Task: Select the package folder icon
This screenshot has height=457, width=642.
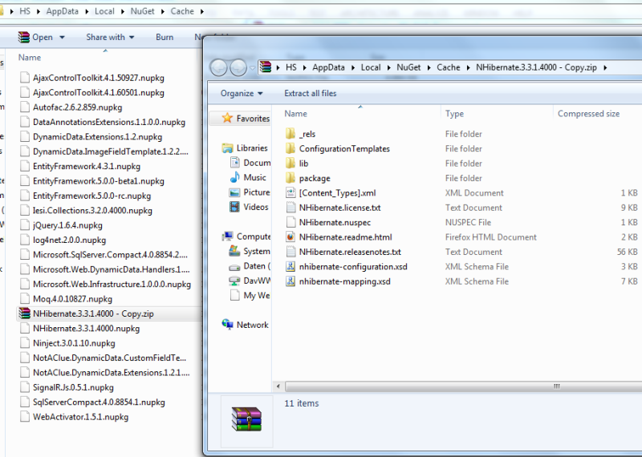Action: (291, 178)
